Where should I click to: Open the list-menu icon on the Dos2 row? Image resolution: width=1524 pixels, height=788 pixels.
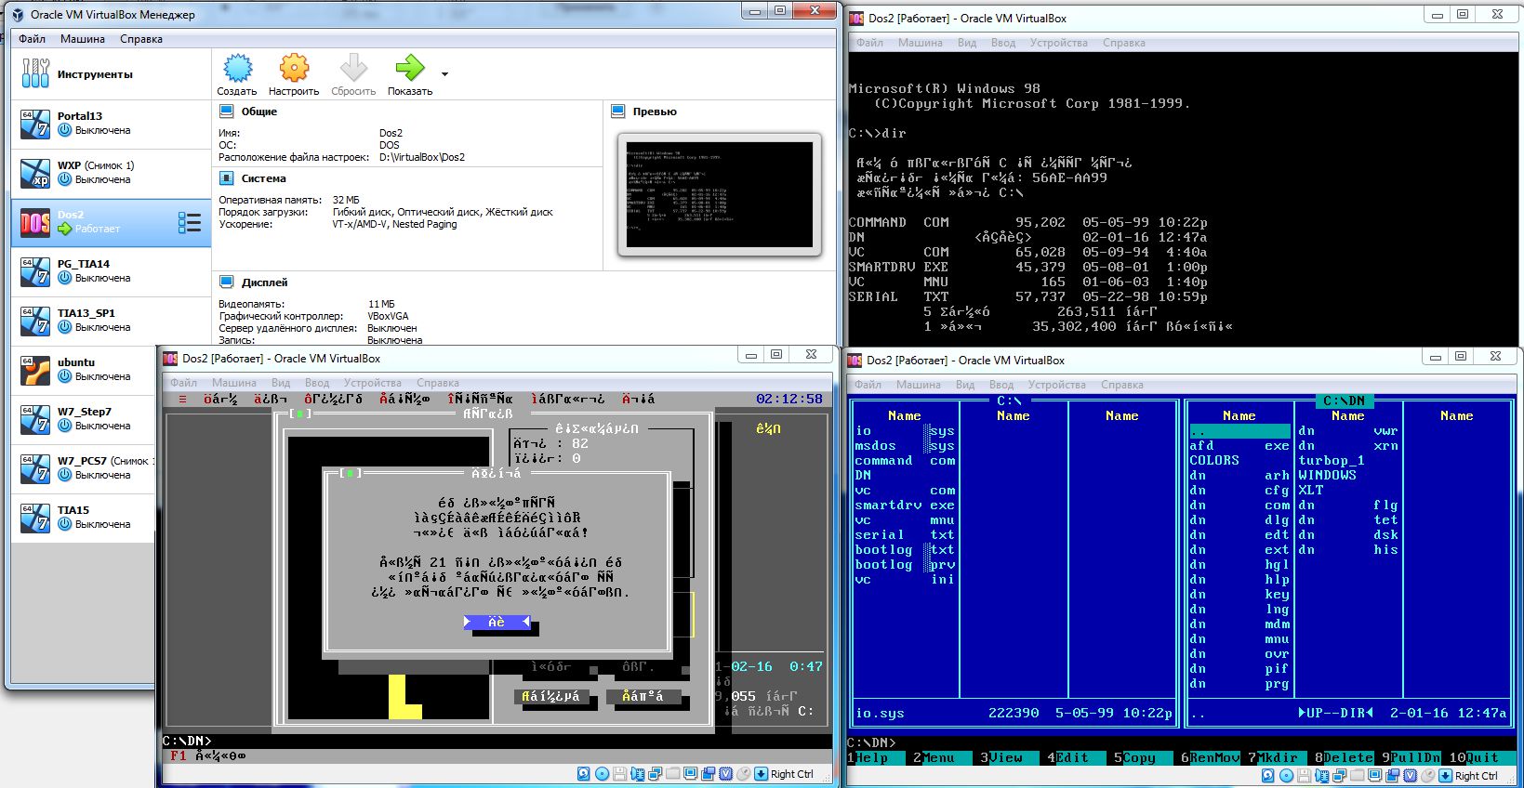[x=190, y=222]
